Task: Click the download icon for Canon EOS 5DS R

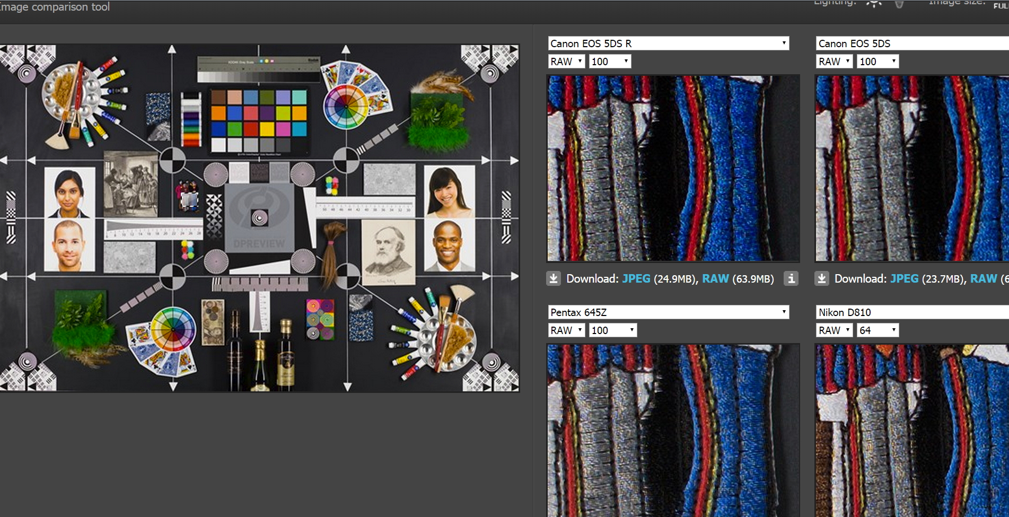Action: coord(554,278)
